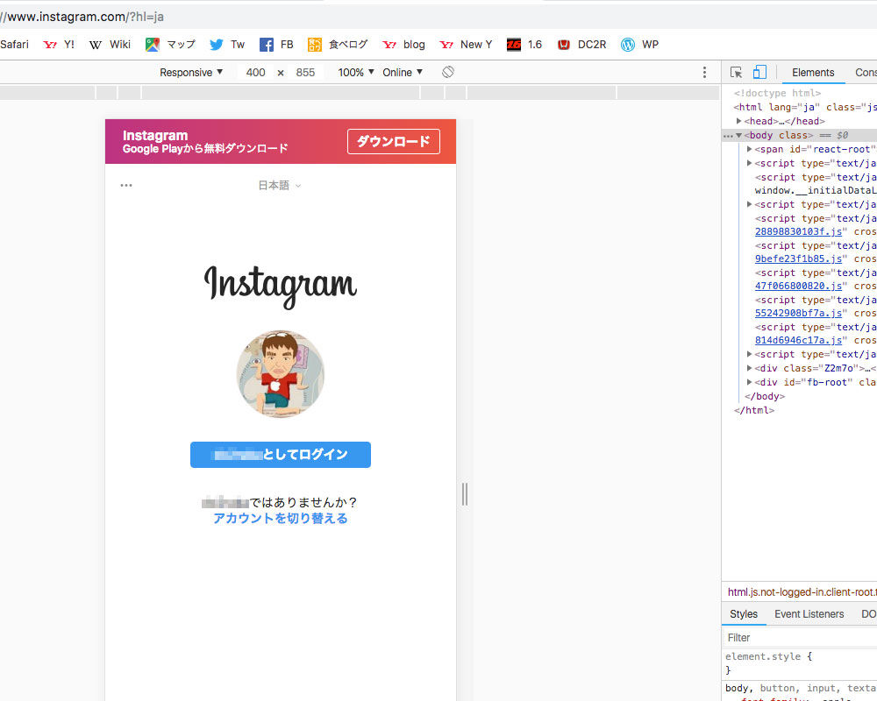Image resolution: width=877 pixels, height=701 pixels.
Task: Select the window.__initialDataL script text line
Action: [x=816, y=190]
